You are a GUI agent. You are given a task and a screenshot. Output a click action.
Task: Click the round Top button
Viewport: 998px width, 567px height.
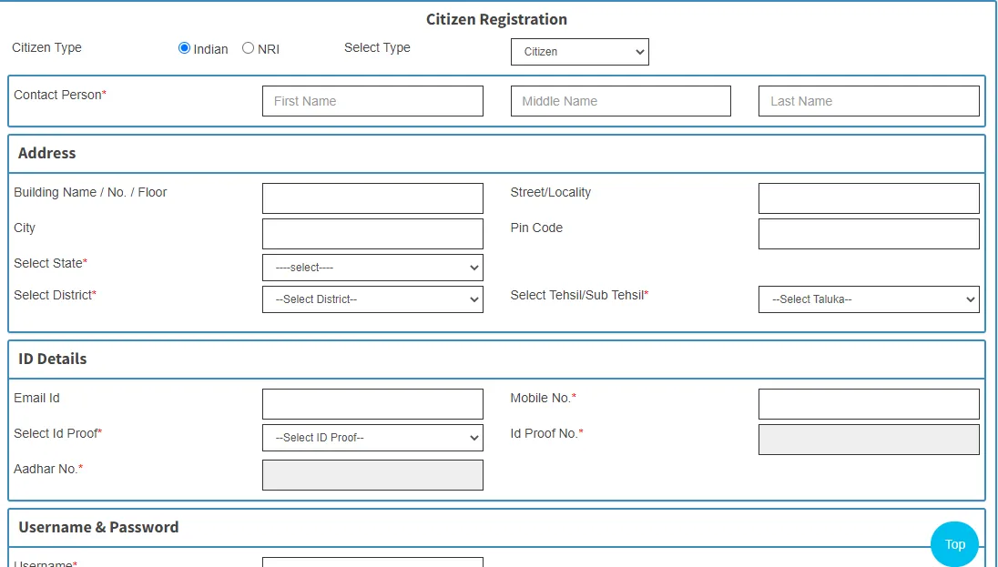pos(954,544)
